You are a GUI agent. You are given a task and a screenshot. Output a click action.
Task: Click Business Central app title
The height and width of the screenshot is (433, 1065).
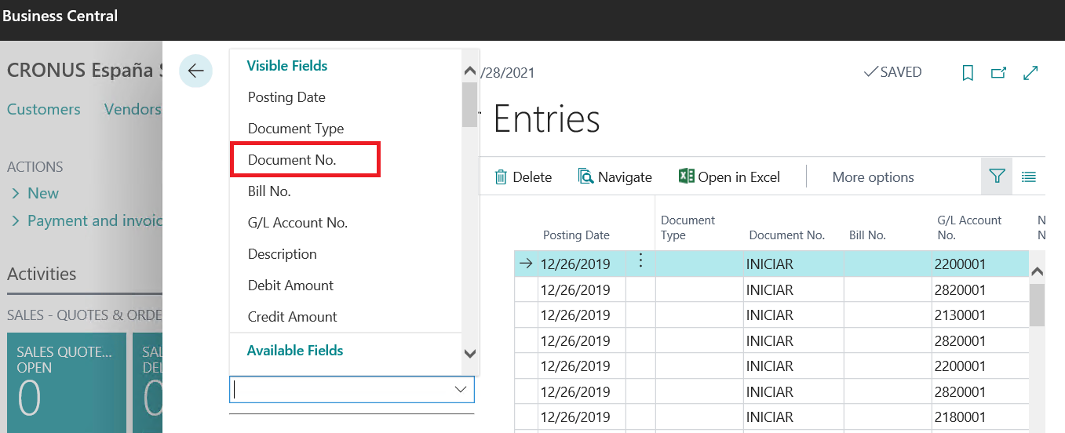point(60,16)
